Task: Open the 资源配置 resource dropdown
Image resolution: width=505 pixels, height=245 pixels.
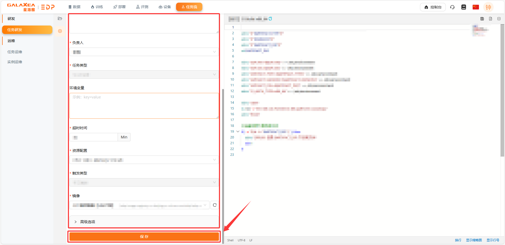Action: [x=144, y=160]
